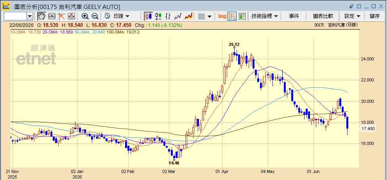Open 圖表比較 chart comparison
Viewport: 387px width, 180px height.
323,16
